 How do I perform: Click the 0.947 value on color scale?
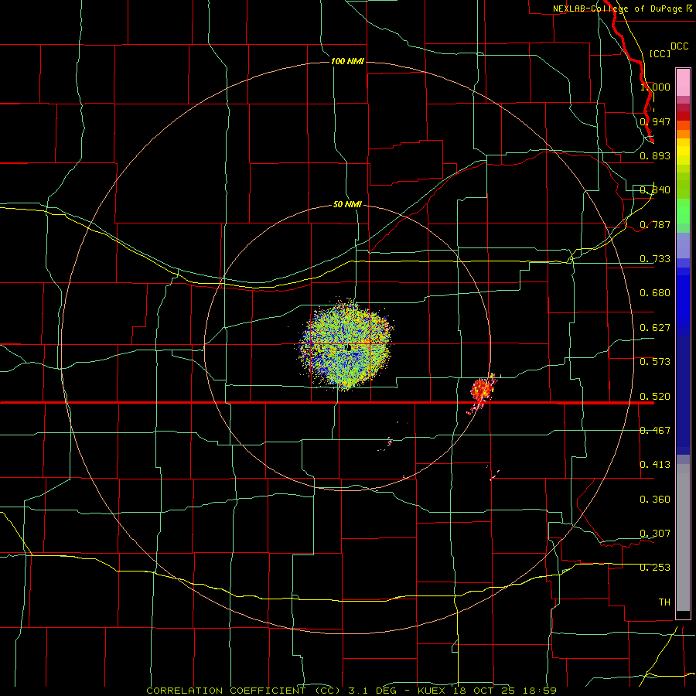(655, 121)
